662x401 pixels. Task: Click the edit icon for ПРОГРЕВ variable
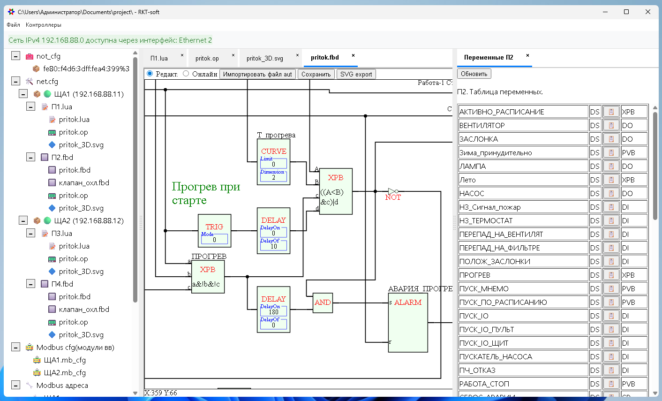611,275
